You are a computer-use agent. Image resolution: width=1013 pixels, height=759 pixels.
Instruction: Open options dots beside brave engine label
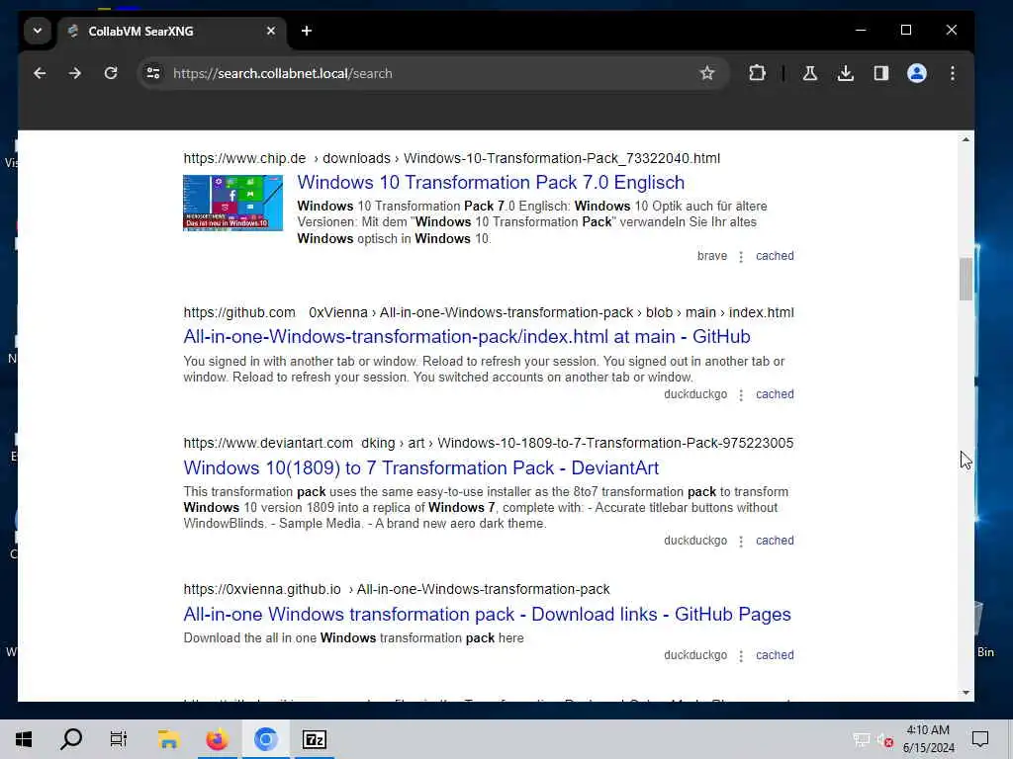pyautogui.click(x=741, y=256)
